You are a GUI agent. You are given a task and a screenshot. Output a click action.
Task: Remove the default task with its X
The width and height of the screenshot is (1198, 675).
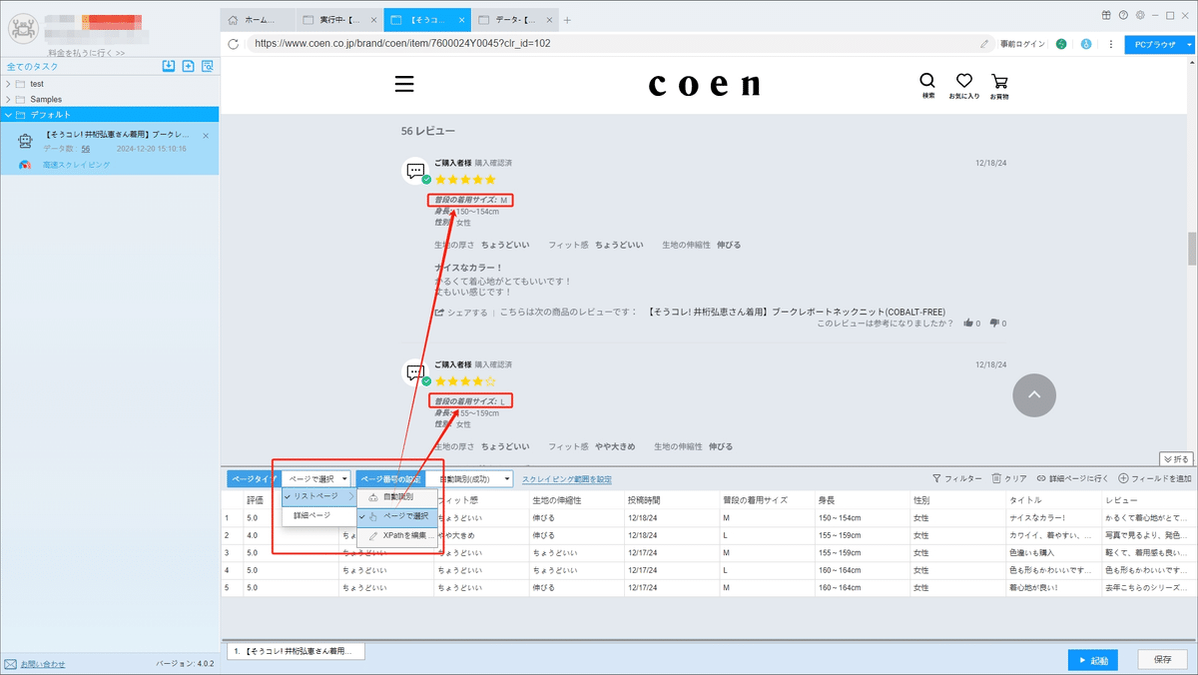pyautogui.click(x=206, y=135)
